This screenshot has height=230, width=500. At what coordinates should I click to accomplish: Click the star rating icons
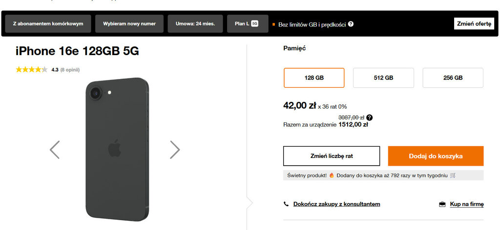click(x=32, y=70)
